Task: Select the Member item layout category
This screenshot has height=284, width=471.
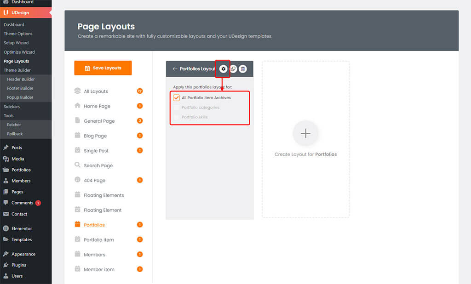Action: point(99,269)
